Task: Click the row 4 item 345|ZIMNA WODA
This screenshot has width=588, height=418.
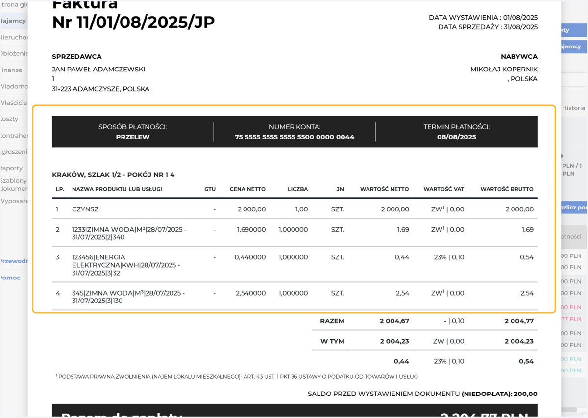Action: point(128,297)
